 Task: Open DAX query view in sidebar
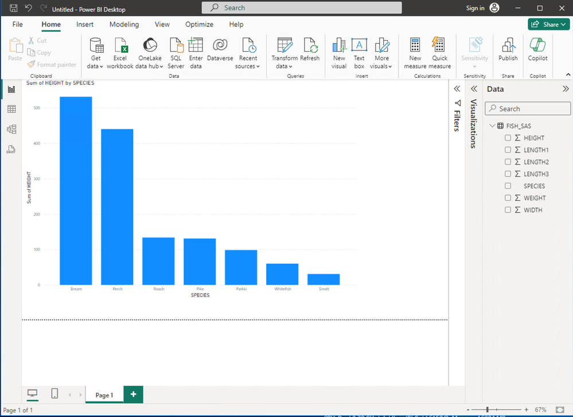pyautogui.click(x=11, y=149)
